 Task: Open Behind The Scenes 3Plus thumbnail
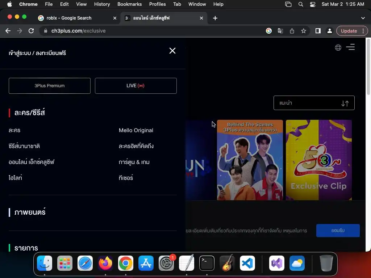[250, 160]
